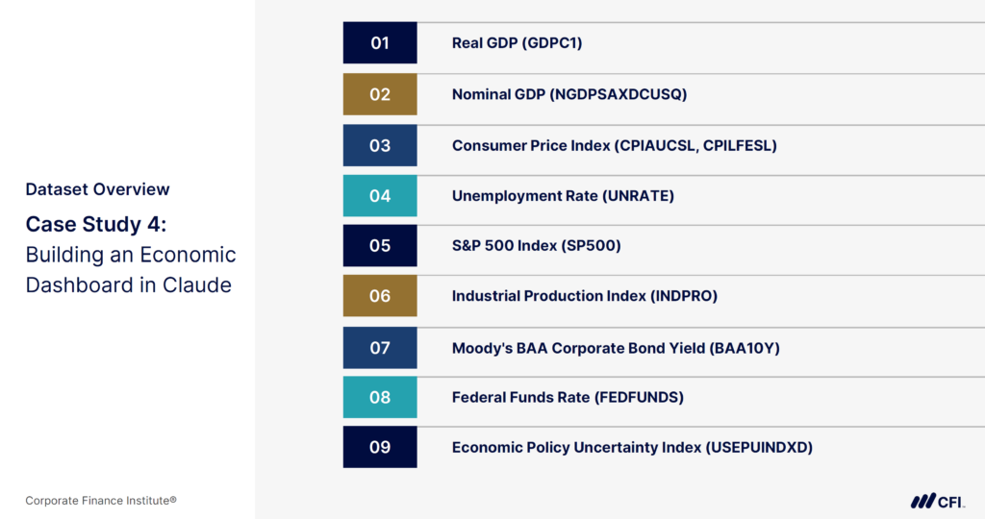Image resolution: width=985 pixels, height=519 pixels.
Task: Select Nominal GDP (NGDPSAXDCUSQ) entry
Action: 569,94
